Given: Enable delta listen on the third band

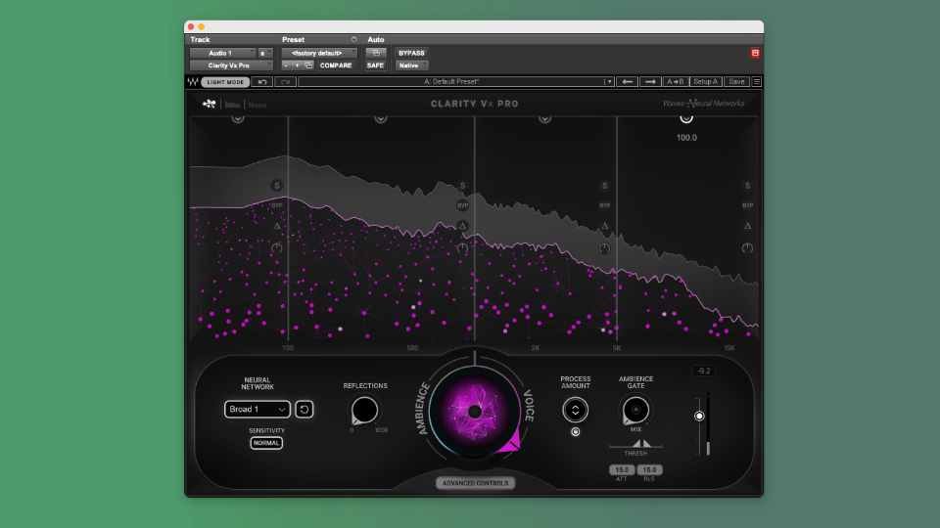Looking at the screenshot, I should [604, 226].
